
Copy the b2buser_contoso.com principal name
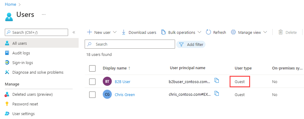point(217,80)
